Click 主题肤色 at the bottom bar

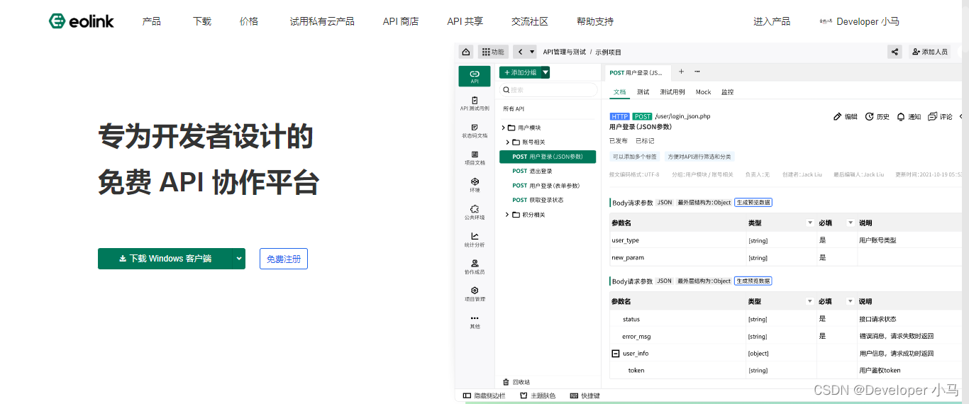[x=538, y=395]
